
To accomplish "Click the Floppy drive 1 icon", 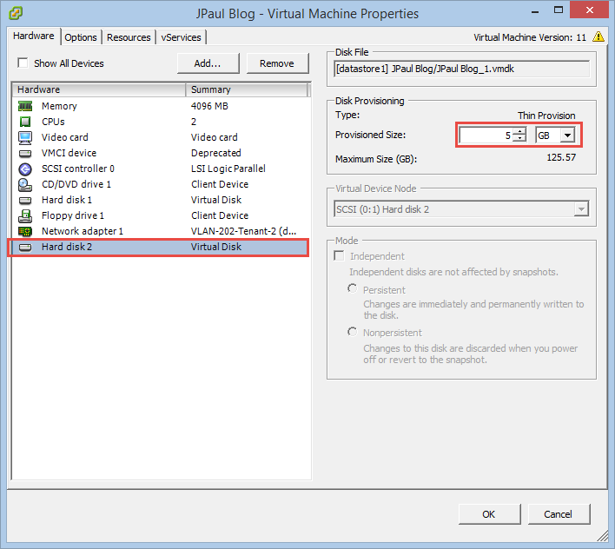I will pyautogui.click(x=25, y=216).
